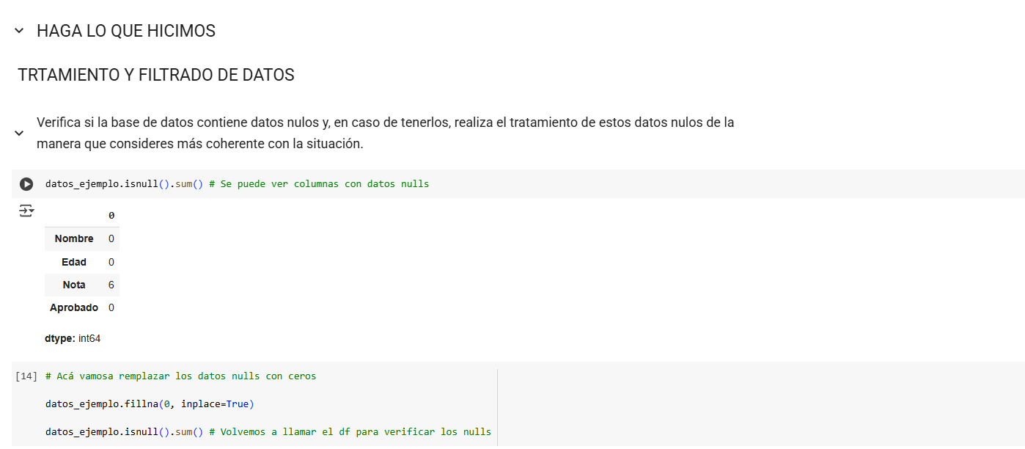Screen dimensions: 1025x449
Task: Click the Nota row label in output
Action: coord(74,285)
